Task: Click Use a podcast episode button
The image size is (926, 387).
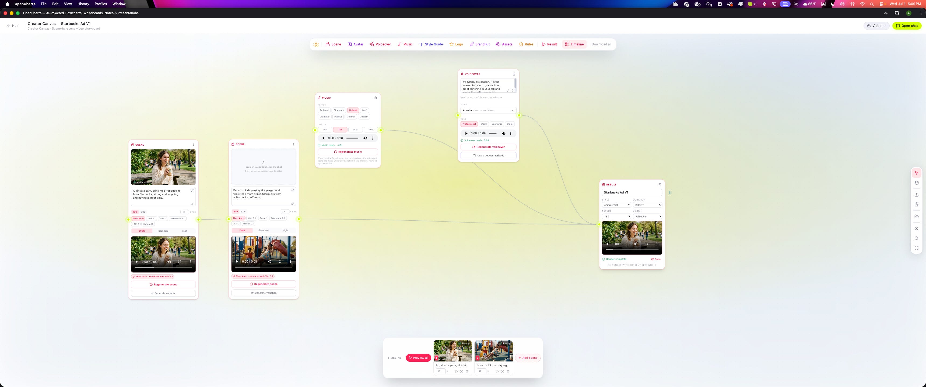Action: (488, 156)
